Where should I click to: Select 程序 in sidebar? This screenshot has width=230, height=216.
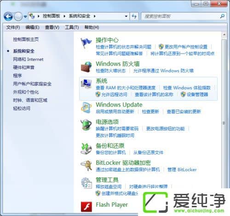point(17,76)
